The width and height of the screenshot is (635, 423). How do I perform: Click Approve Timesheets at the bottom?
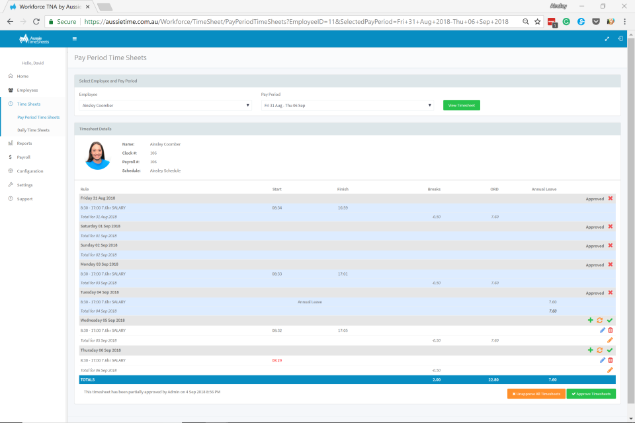tap(591, 393)
